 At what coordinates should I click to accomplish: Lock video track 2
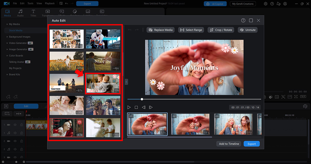coord(21,141)
